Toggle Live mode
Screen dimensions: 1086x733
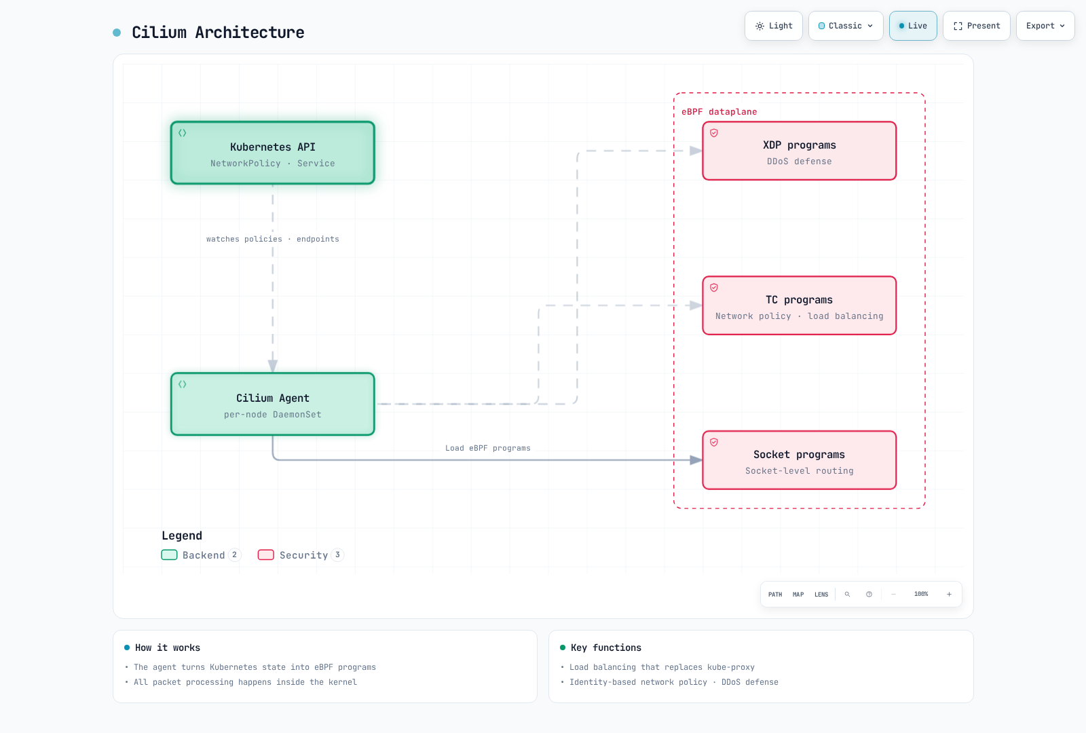(x=913, y=26)
